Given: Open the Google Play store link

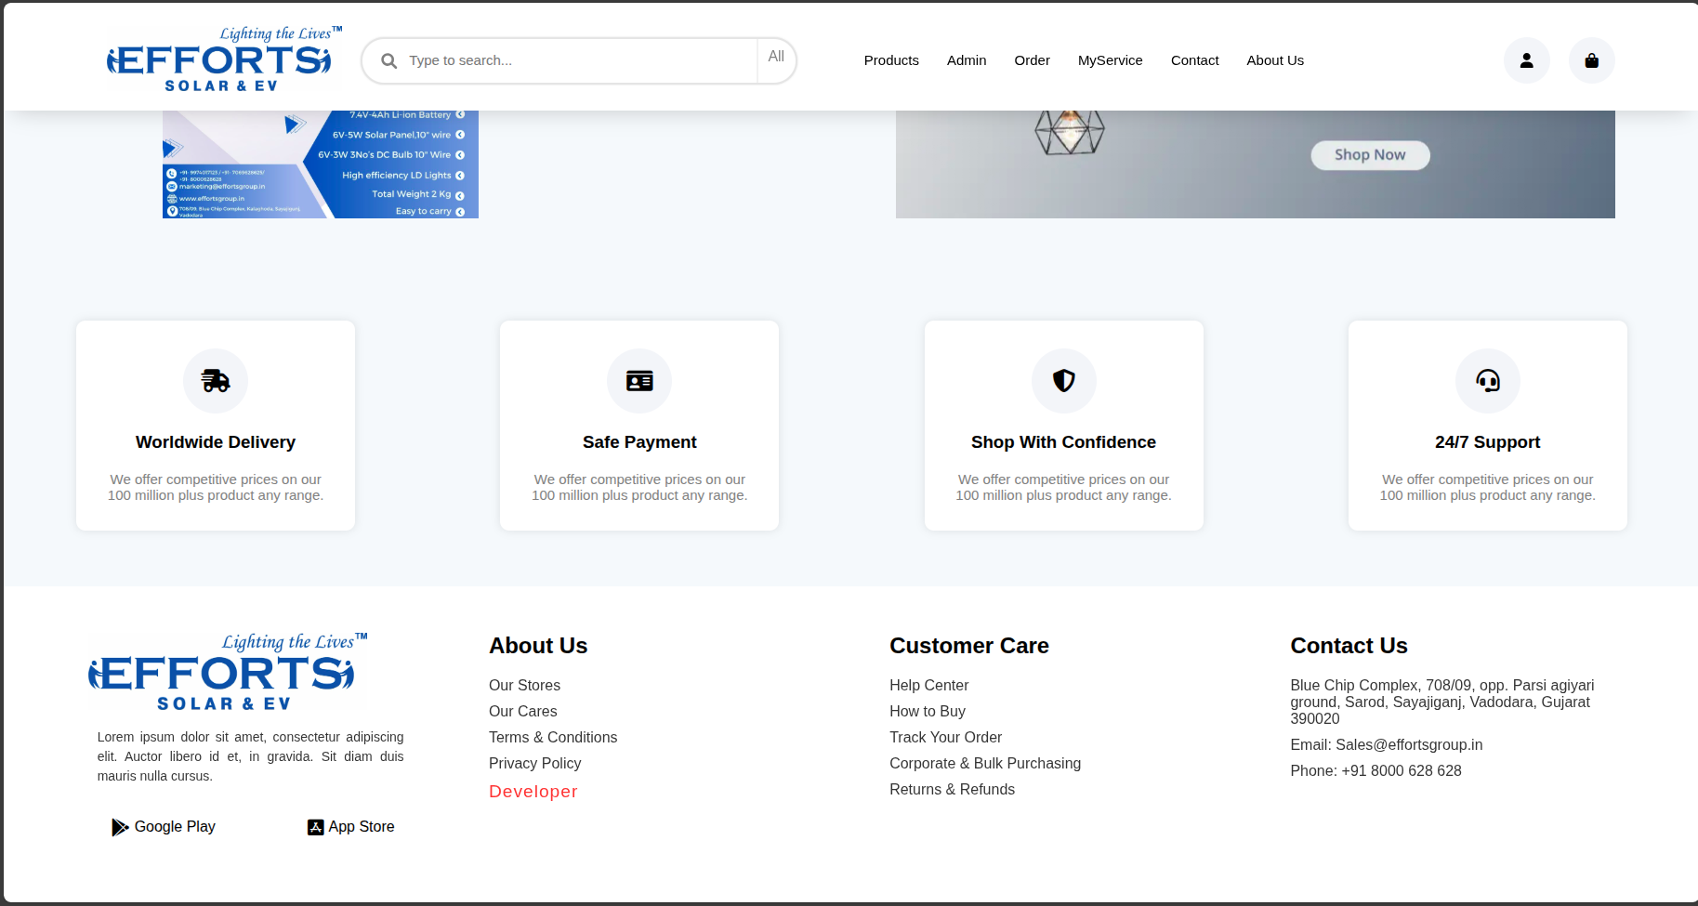Looking at the screenshot, I should coord(164,827).
